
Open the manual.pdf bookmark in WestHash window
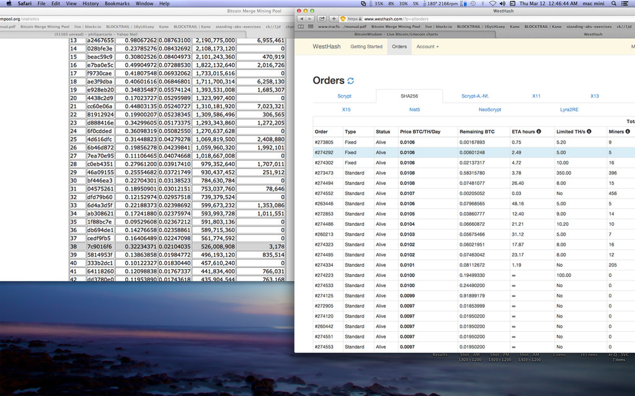[342, 27]
